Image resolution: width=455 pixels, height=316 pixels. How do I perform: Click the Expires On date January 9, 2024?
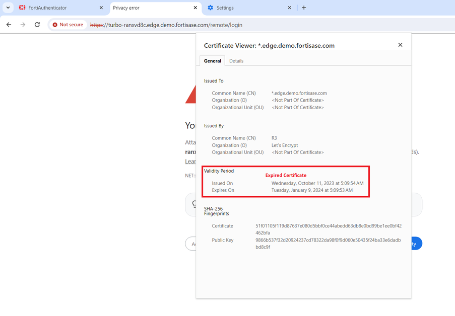pyautogui.click(x=312, y=190)
